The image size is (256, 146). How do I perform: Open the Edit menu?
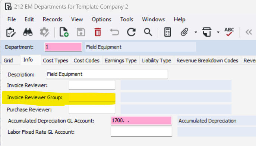click(x=29, y=19)
